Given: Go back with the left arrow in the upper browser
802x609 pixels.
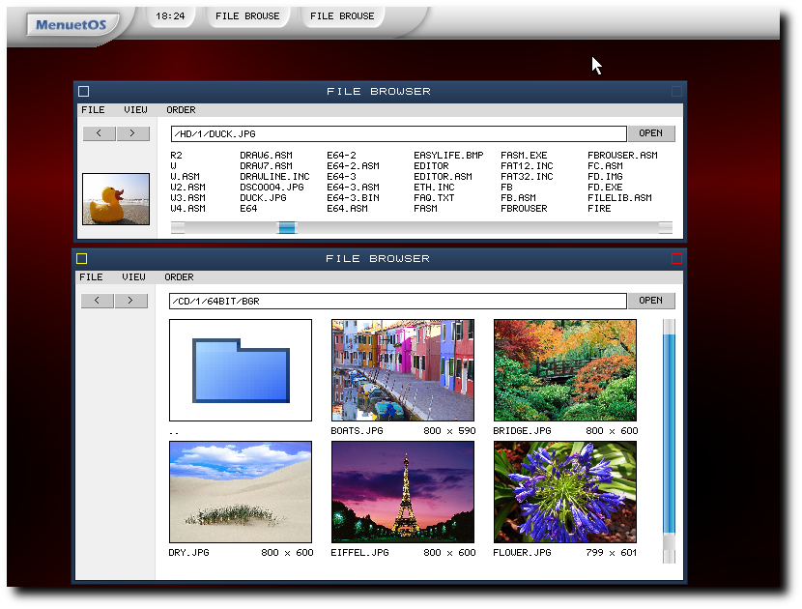Looking at the screenshot, I should click(x=100, y=133).
